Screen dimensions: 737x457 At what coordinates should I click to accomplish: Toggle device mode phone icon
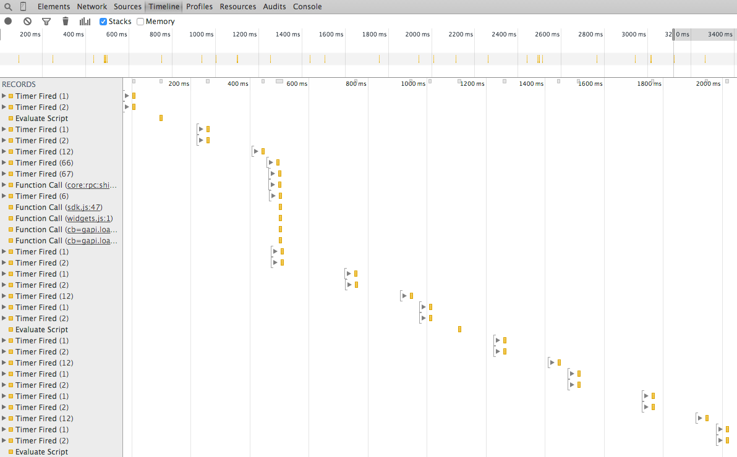tap(23, 7)
